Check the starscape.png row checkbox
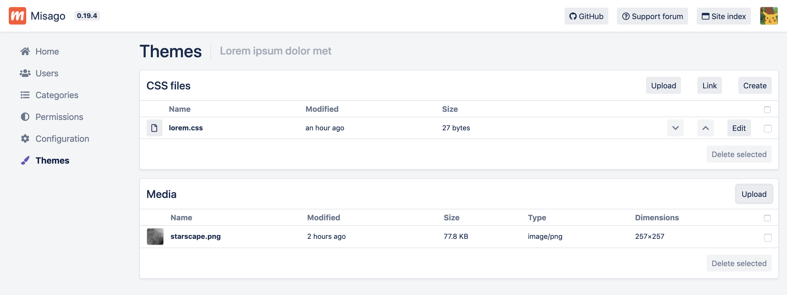Image resolution: width=787 pixels, height=295 pixels. (x=767, y=237)
